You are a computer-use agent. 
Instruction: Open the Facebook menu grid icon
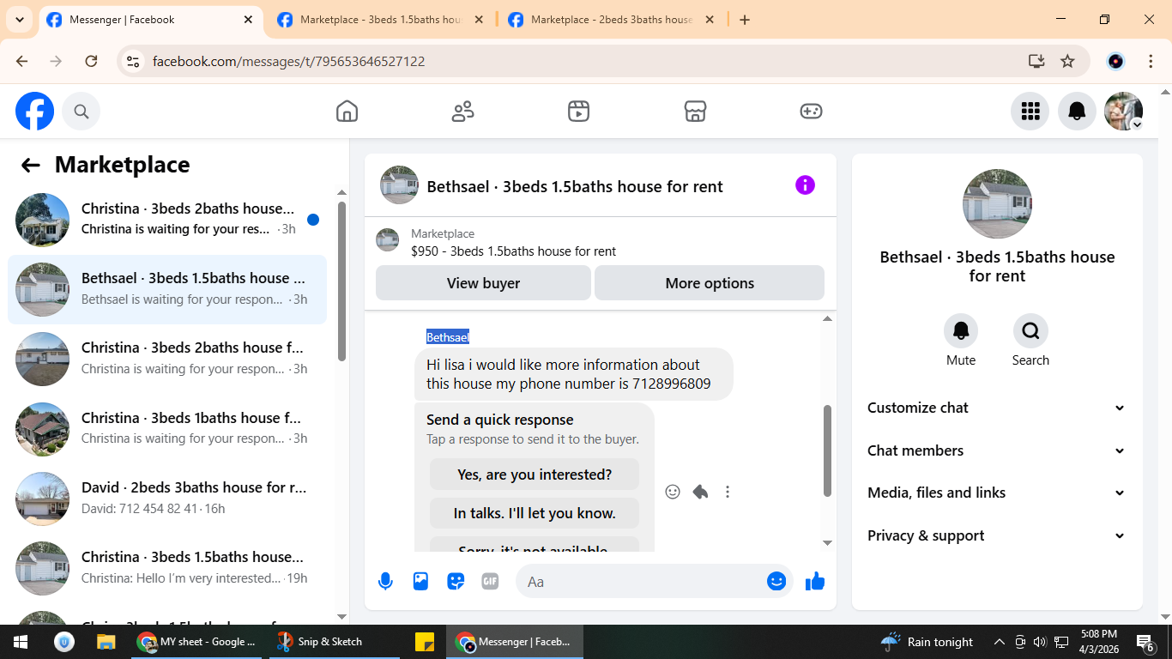click(1030, 112)
